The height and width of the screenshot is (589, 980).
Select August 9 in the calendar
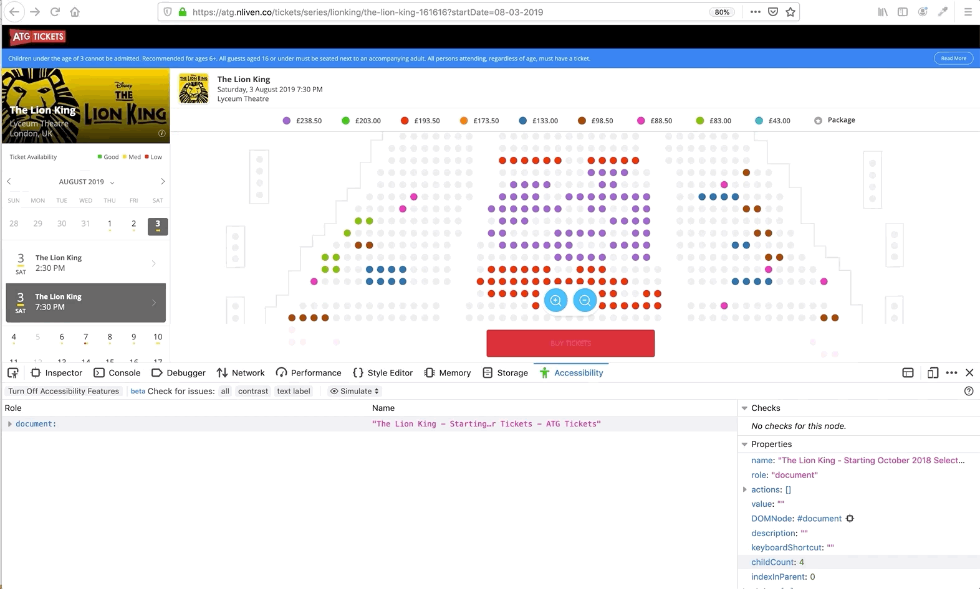[x=133, y=338]
